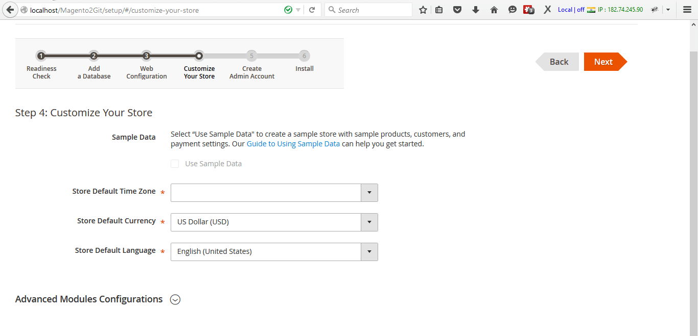Screen dimensions: 698x336
Task: Bookmark this page with the star icon
Action: click(x=423, y=10)
